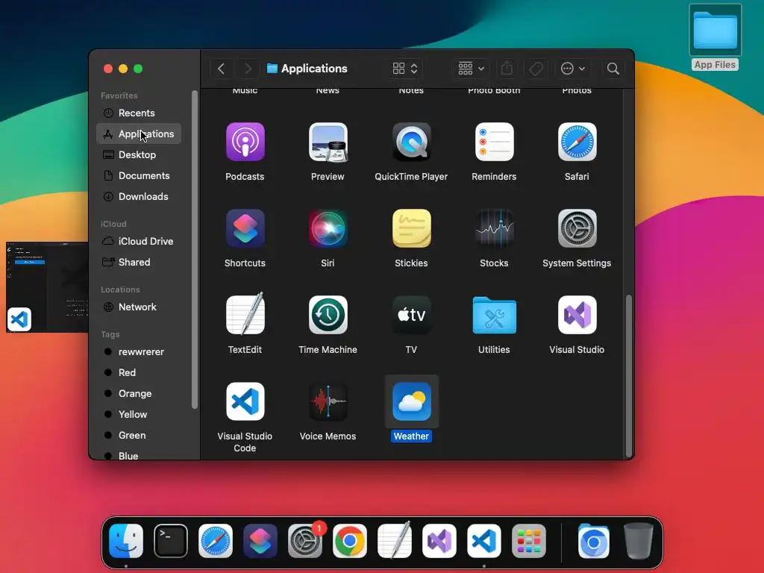Select the Green tag
This screenshot has height=573, width=764.
point(139,436)
